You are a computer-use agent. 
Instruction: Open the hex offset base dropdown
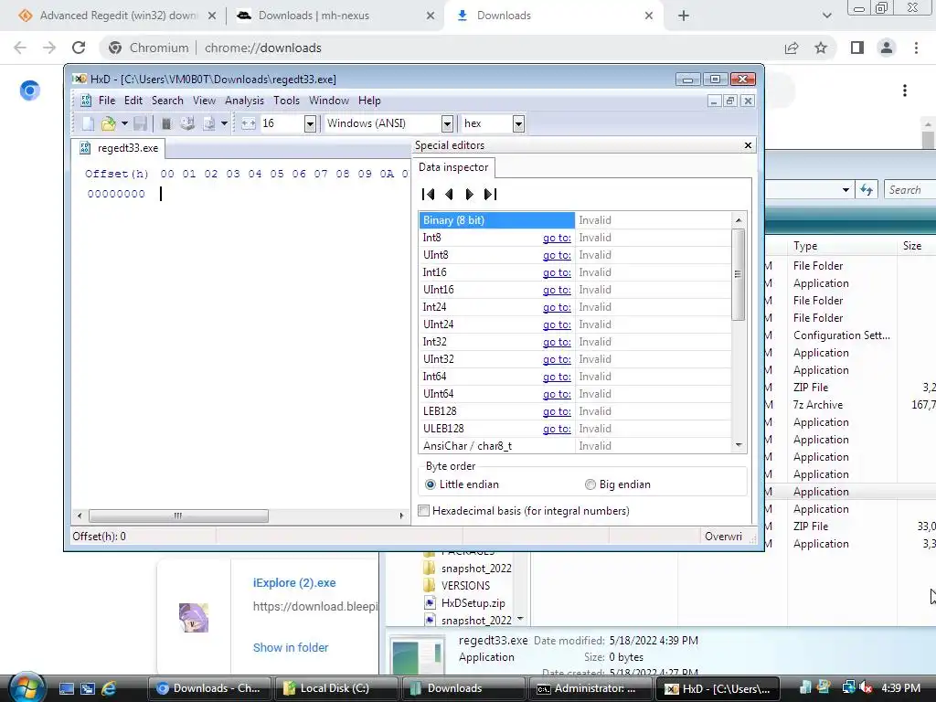click(x=518, y=123)
